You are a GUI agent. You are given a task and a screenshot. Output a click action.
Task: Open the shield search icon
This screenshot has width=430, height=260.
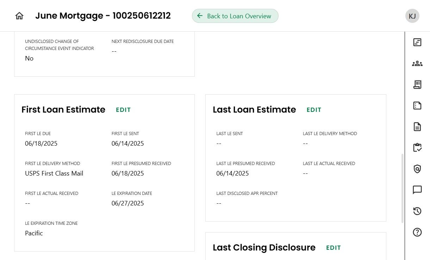417,169
